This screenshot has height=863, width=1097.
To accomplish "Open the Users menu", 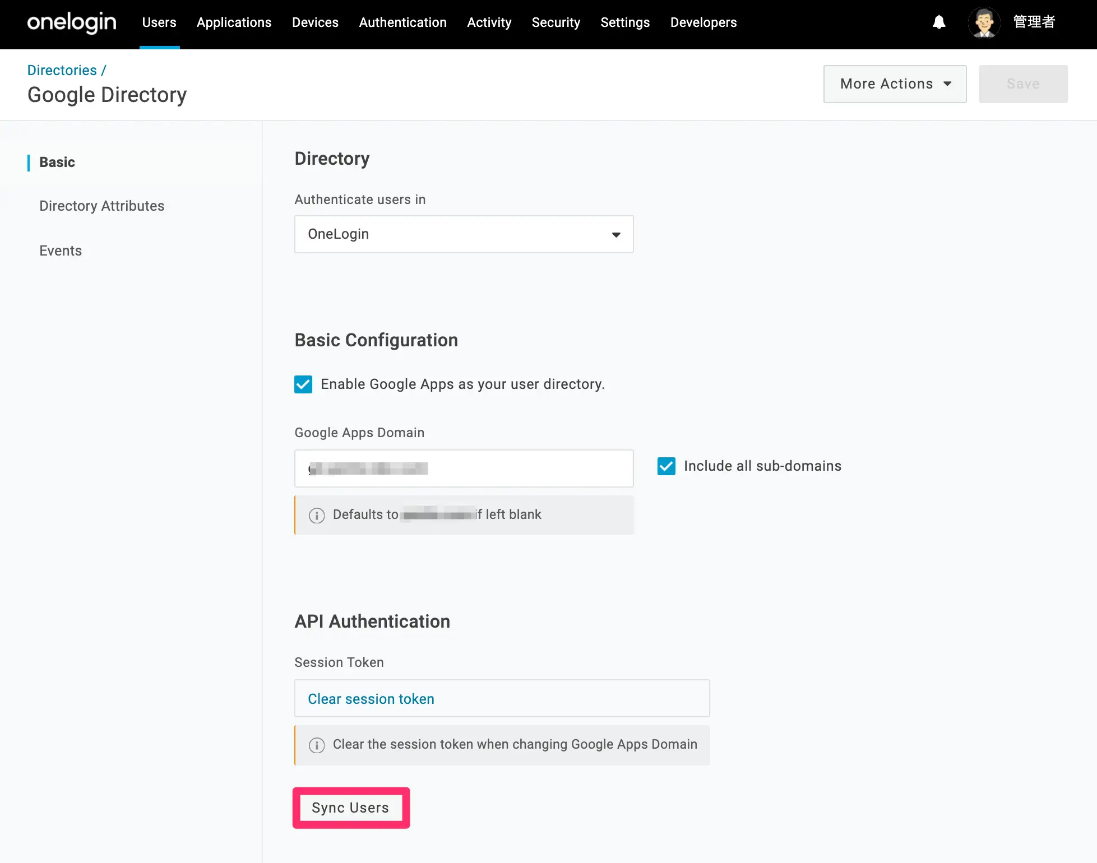I will pos(159,22).
